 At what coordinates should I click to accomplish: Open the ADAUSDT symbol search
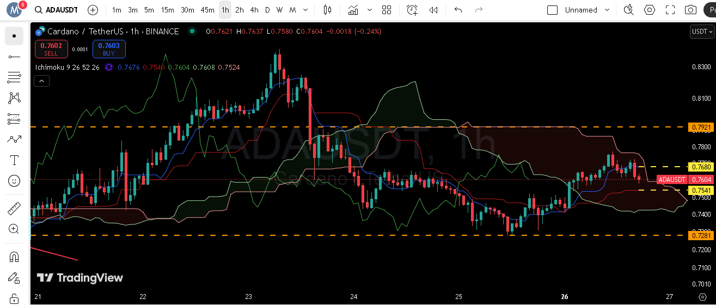coord(56,10)
